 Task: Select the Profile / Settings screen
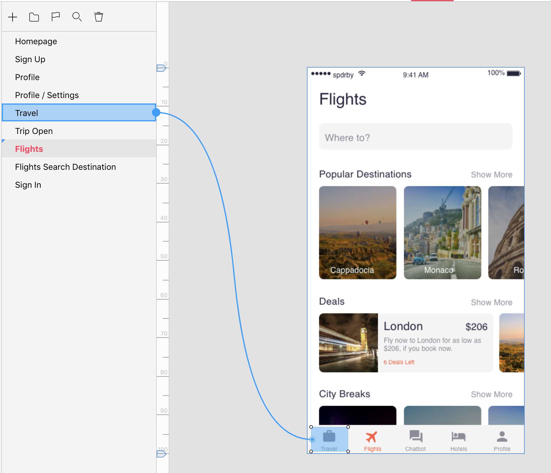click(x=79, y=95)
